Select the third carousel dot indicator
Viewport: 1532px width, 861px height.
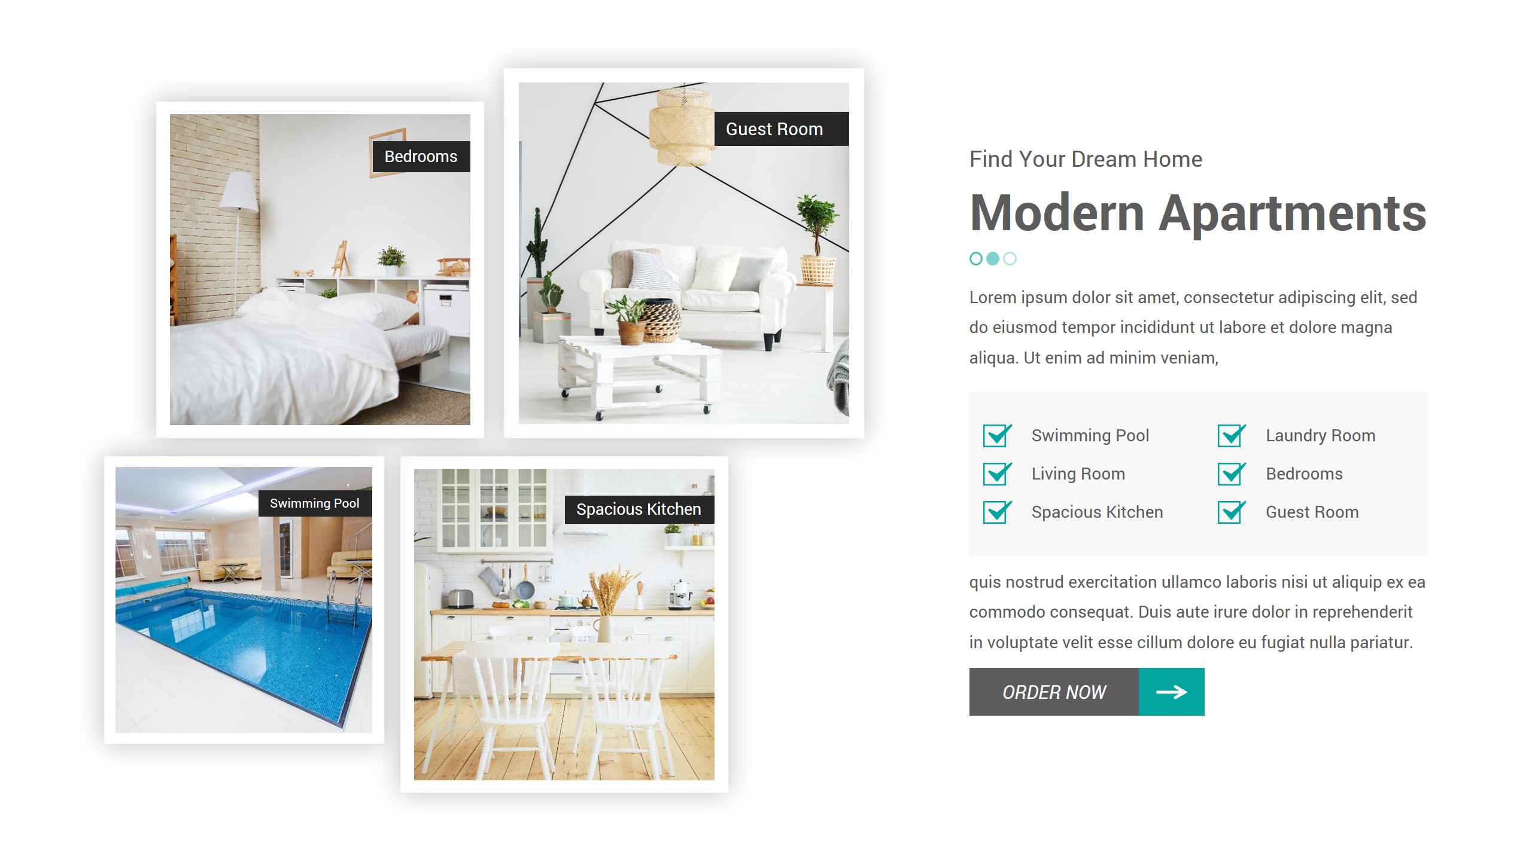pos(1009,259)
